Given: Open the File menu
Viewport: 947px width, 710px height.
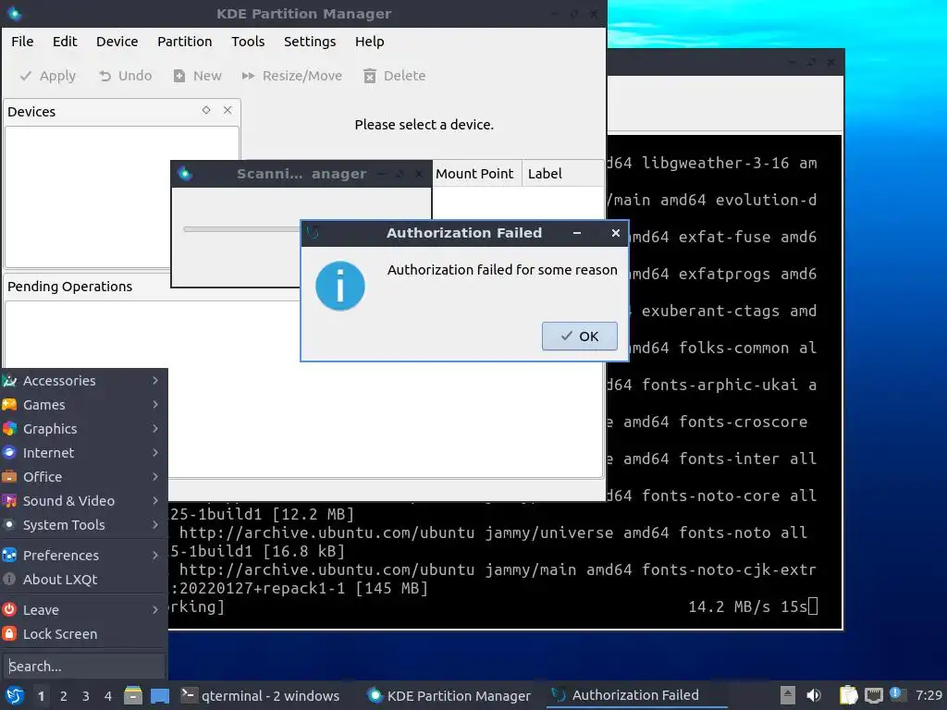Looking at the screenshot, I should click(22, 42).
